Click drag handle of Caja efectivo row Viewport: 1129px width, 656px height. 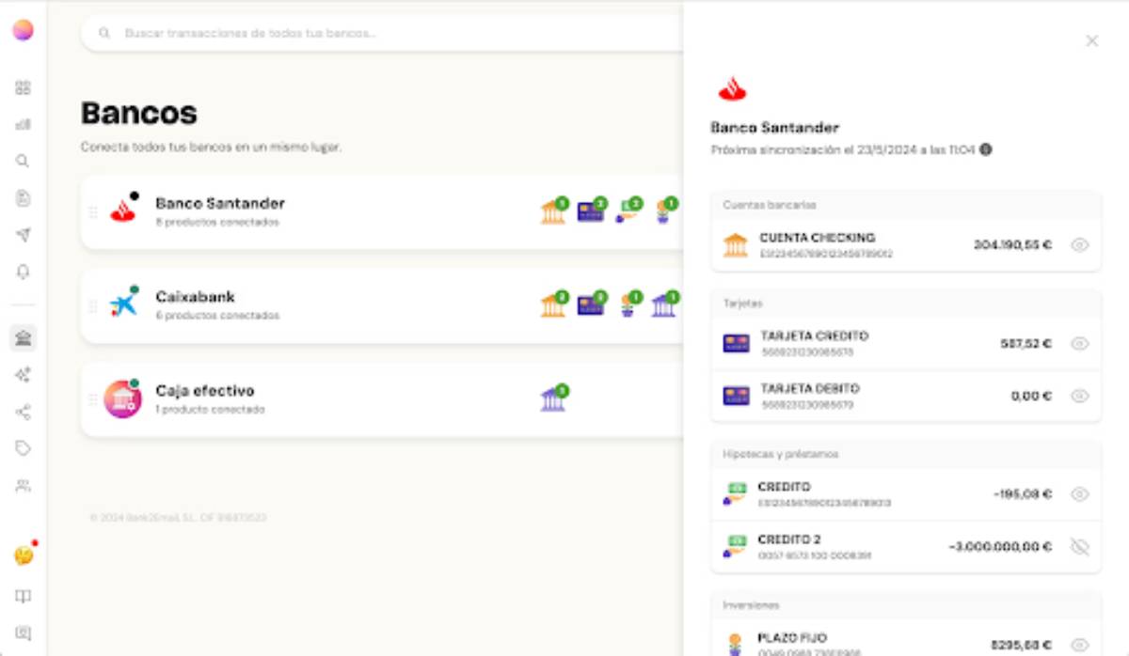(x=93, y=399)
